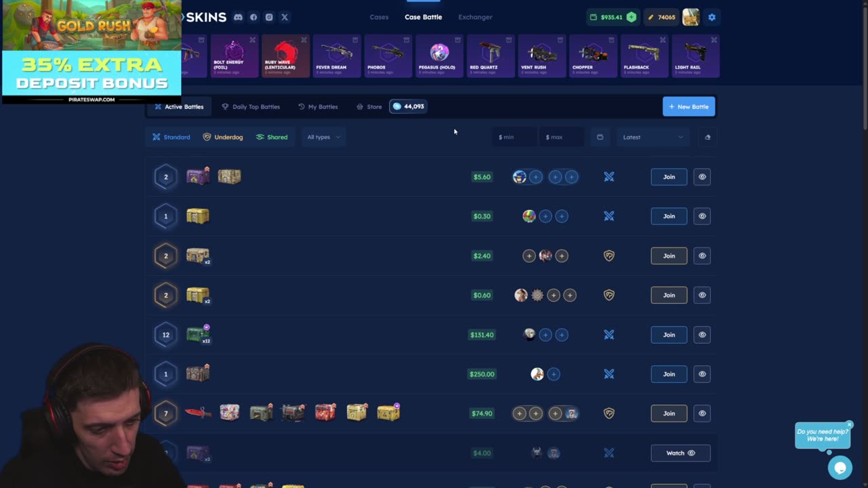Open the Fever Dream drop card
Image resolution: width=868 pixels, height=488 pixels.
(x=337, y=56)
